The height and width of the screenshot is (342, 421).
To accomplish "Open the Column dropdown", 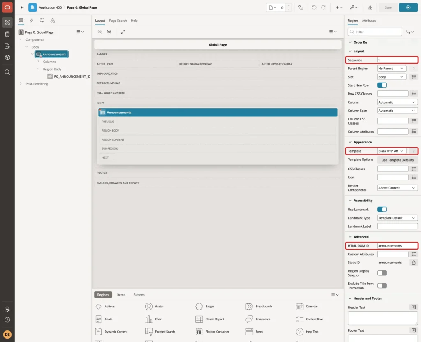I will point(398,102).
